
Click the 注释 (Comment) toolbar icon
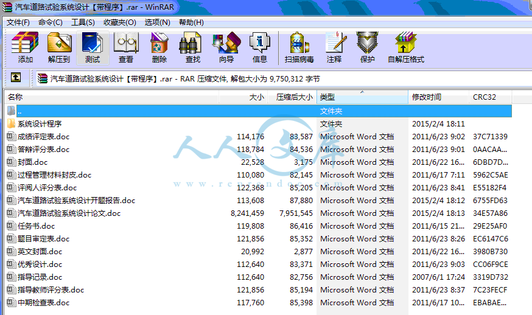coord(334,47)
